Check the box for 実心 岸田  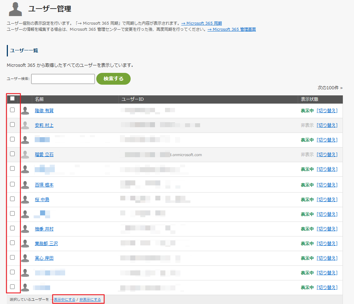pyautogui.click(x=13, y=257)
